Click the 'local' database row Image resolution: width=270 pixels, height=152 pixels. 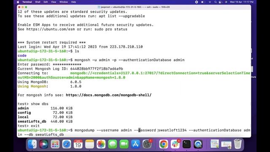point(45,117)
